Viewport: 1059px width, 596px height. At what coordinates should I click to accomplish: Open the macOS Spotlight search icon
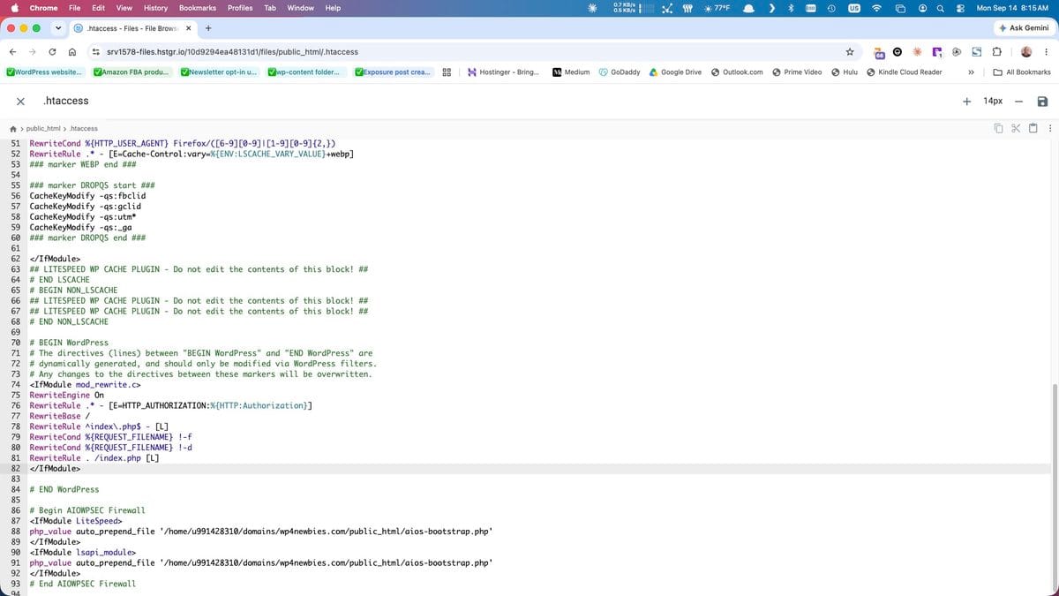(942, 8)
